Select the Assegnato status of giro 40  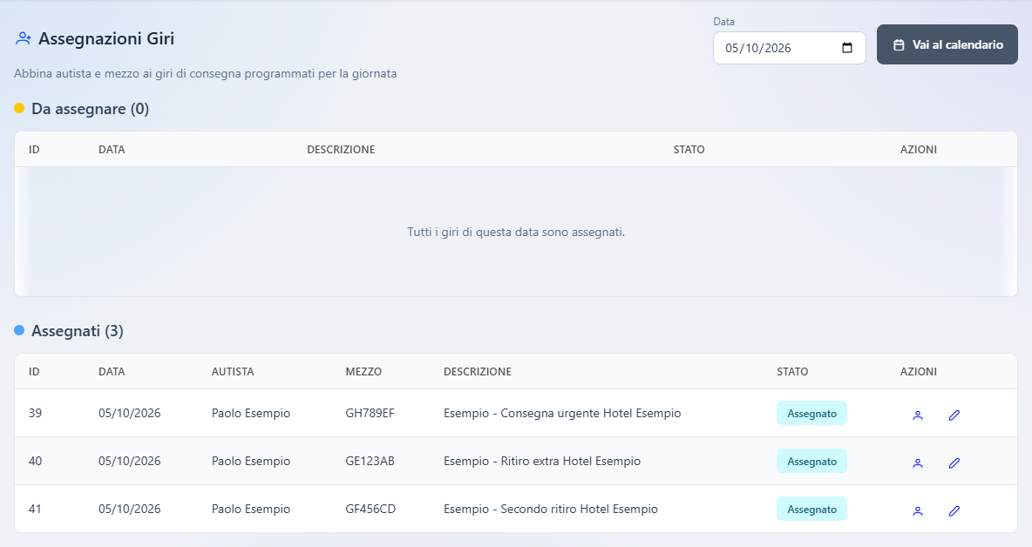[x=811, y=462]
